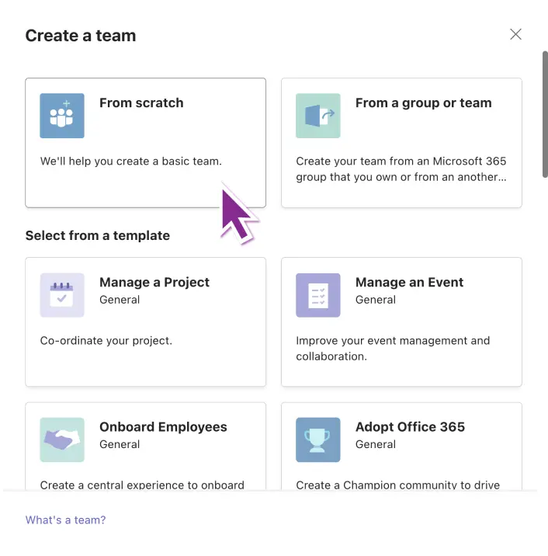Screen dimensions: 548x556
Task: Click "Create a Champion community" description text
Action: pyautogui.click(x=397, y=485)
